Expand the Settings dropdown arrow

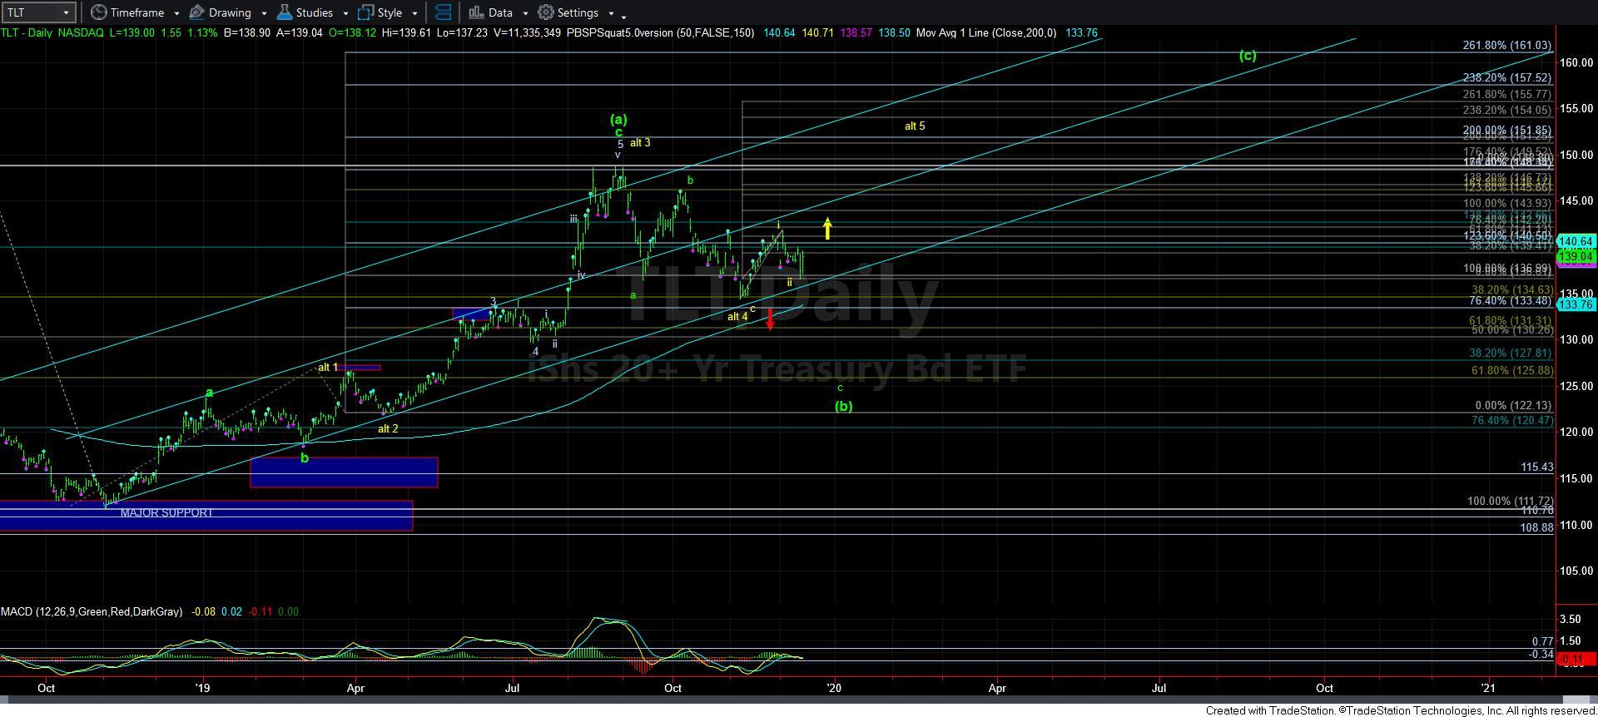click(x=611, y=13)
